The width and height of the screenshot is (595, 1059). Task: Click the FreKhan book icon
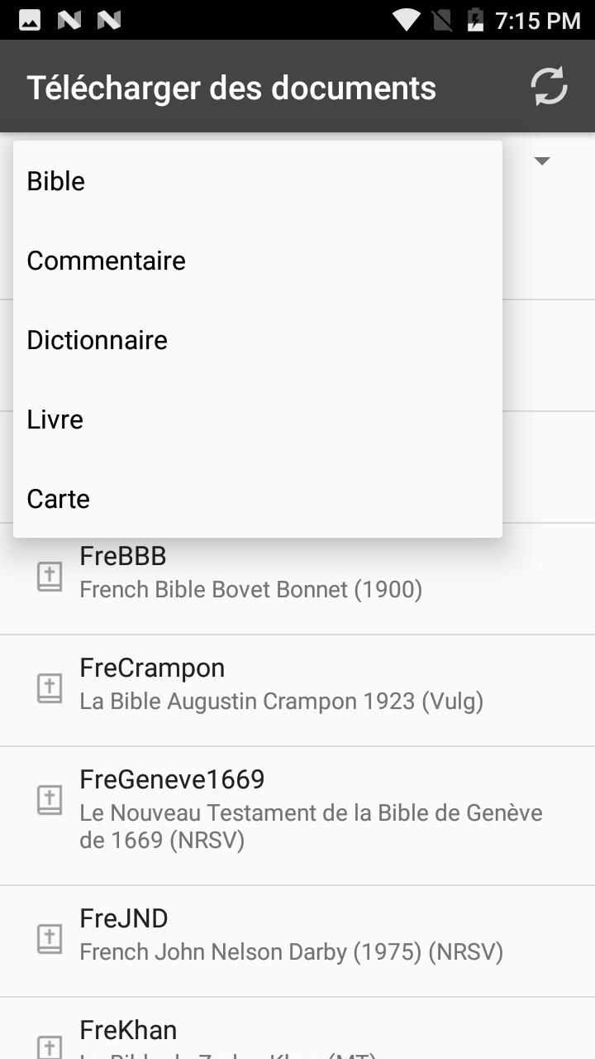[50, 1047]
